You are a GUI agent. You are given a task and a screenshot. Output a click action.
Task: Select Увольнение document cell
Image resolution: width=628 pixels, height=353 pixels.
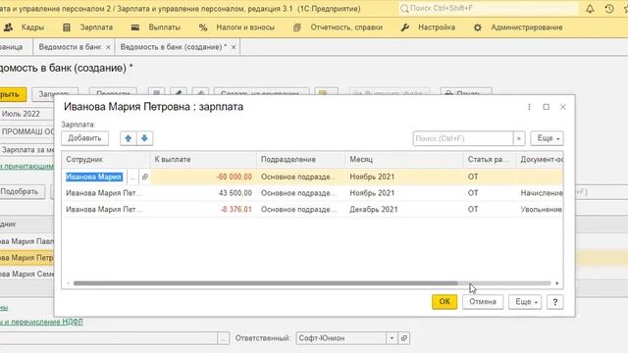540,209
